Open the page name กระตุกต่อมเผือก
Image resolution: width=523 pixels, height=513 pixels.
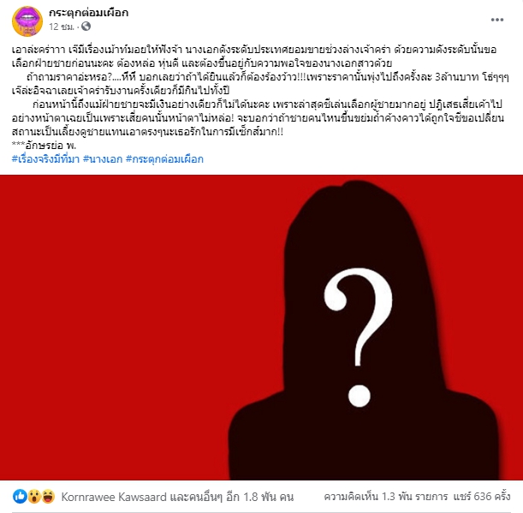[89, 13]
